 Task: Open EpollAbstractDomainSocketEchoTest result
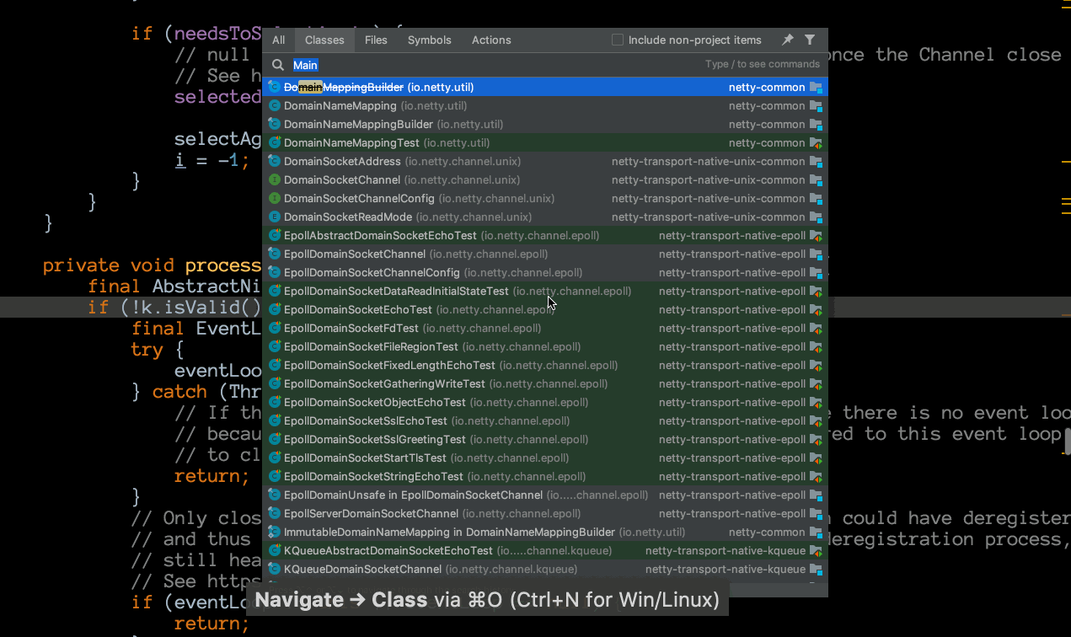click(545, 235)
